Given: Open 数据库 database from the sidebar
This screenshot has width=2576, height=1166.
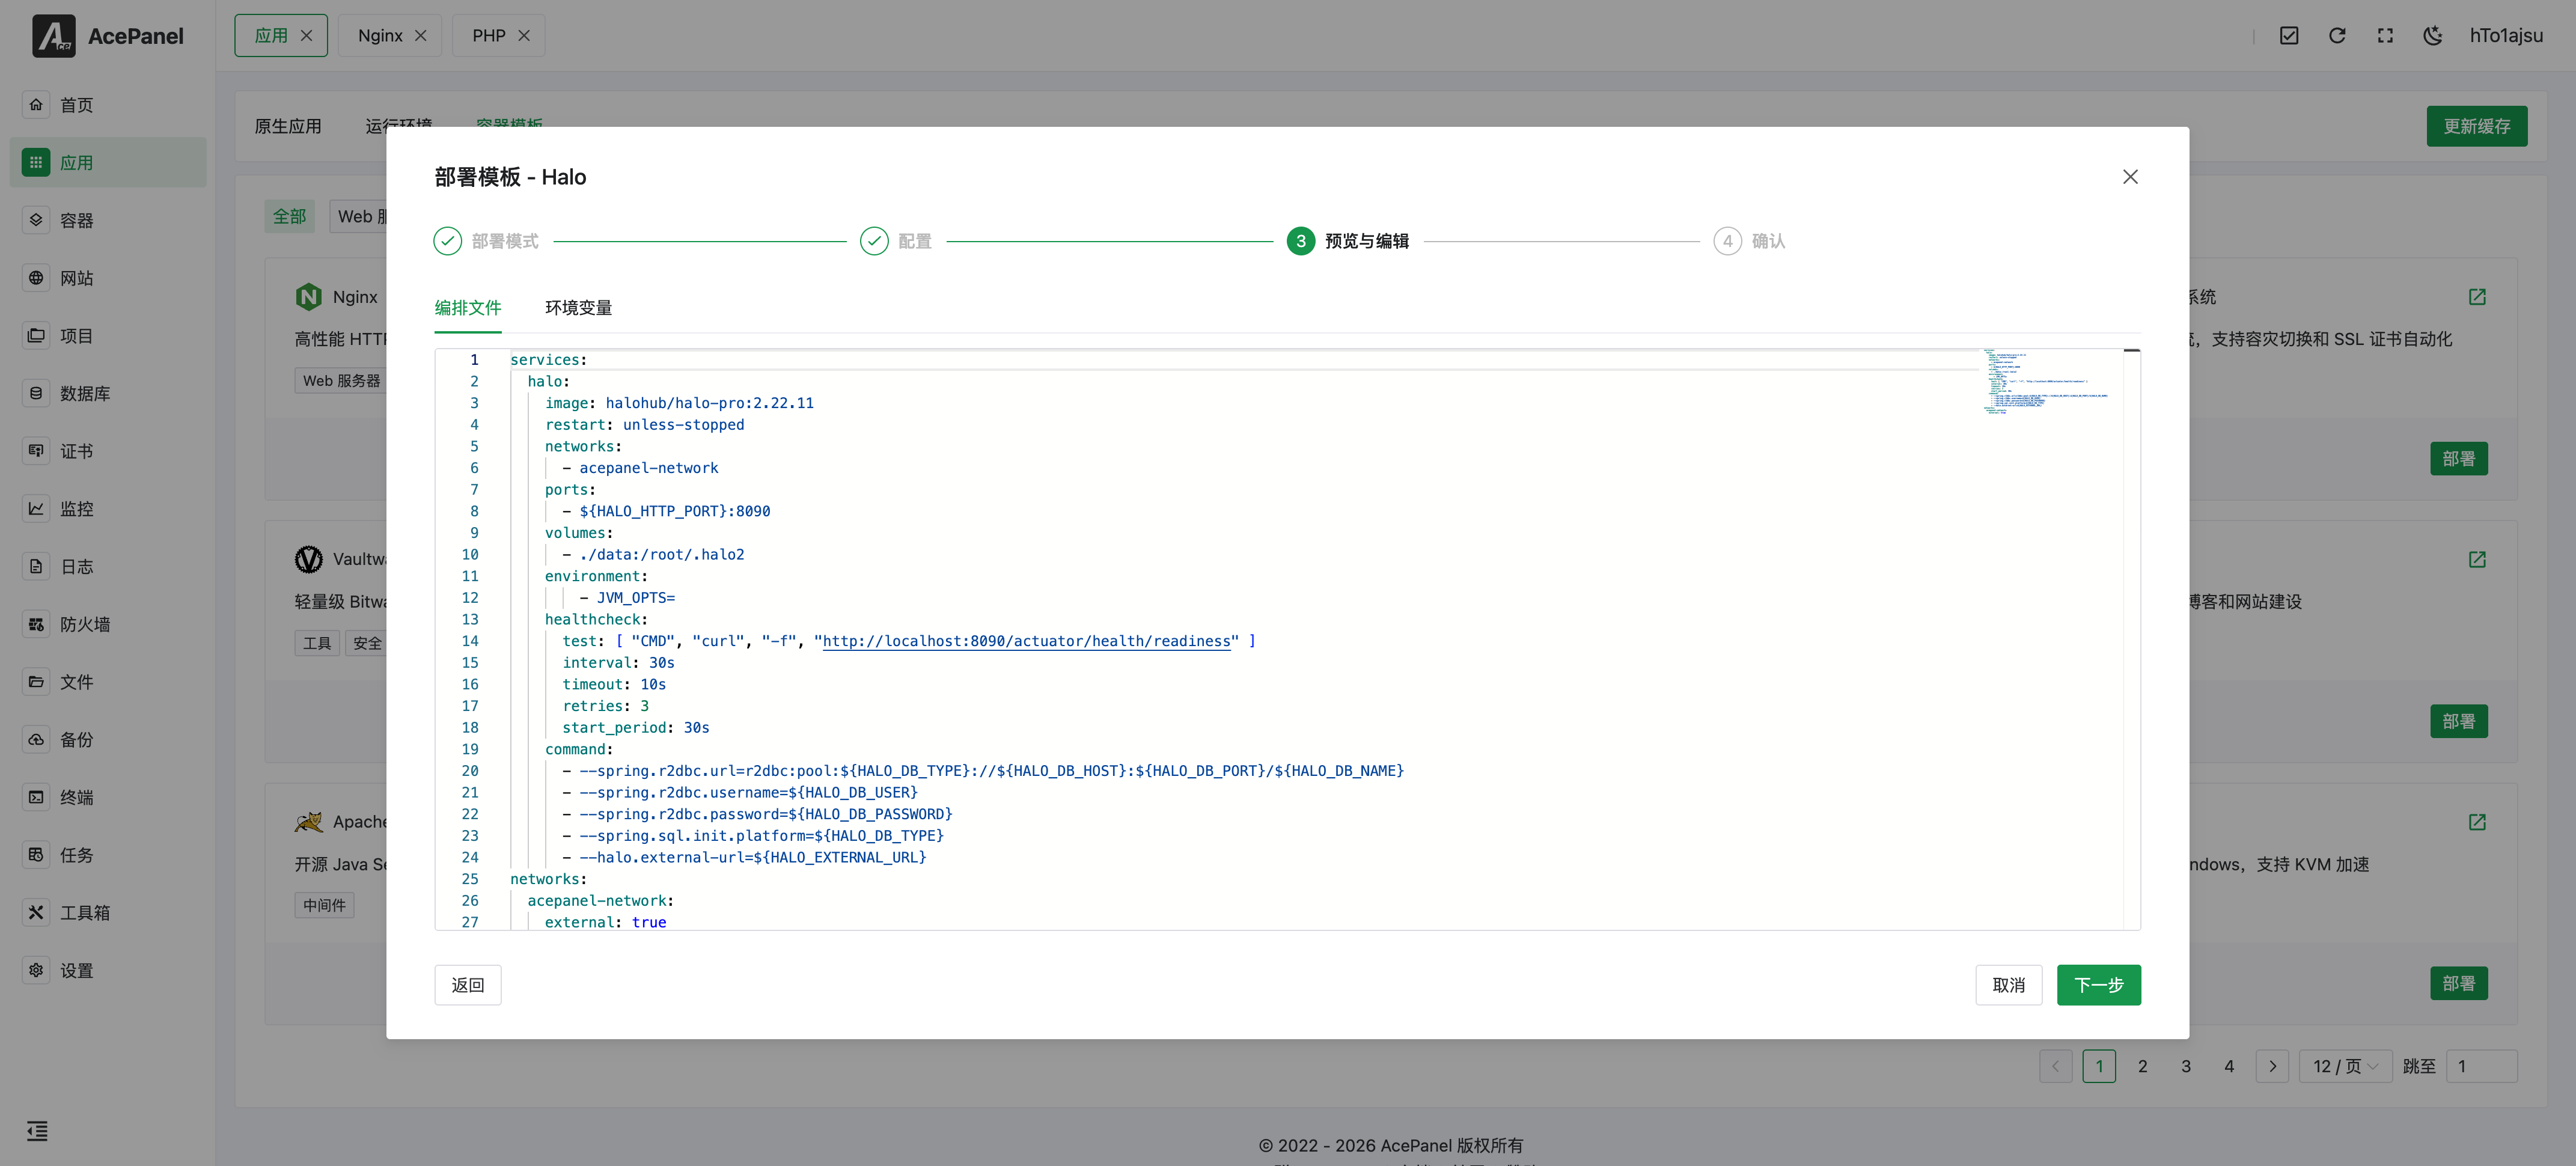Looking at the screenshot, I should coord(36,393).
